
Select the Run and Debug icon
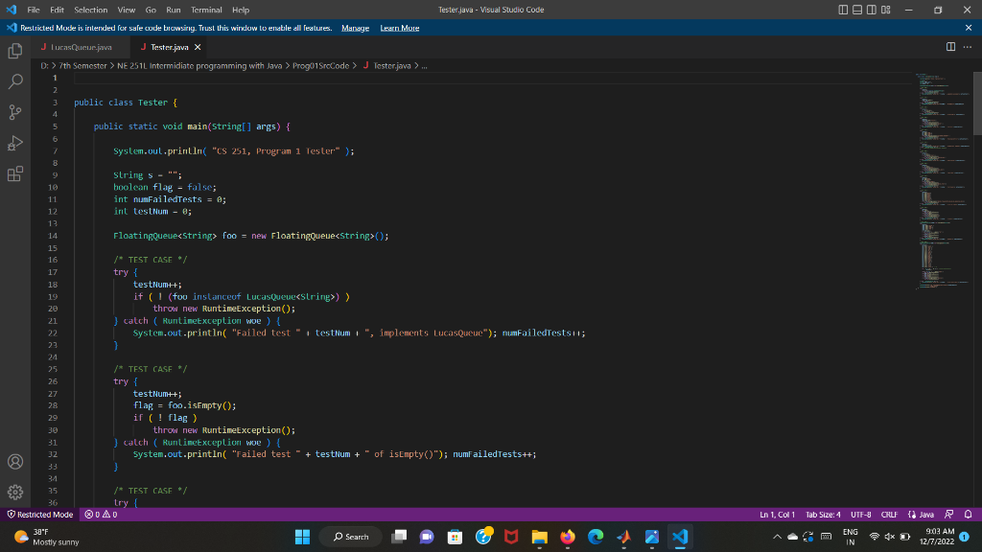point(15,144)
